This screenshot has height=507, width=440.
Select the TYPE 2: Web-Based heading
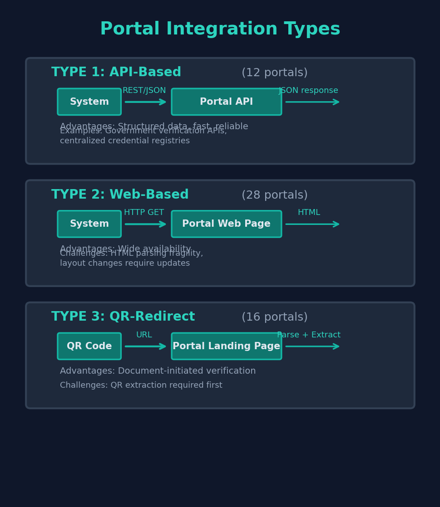[120, 195]
